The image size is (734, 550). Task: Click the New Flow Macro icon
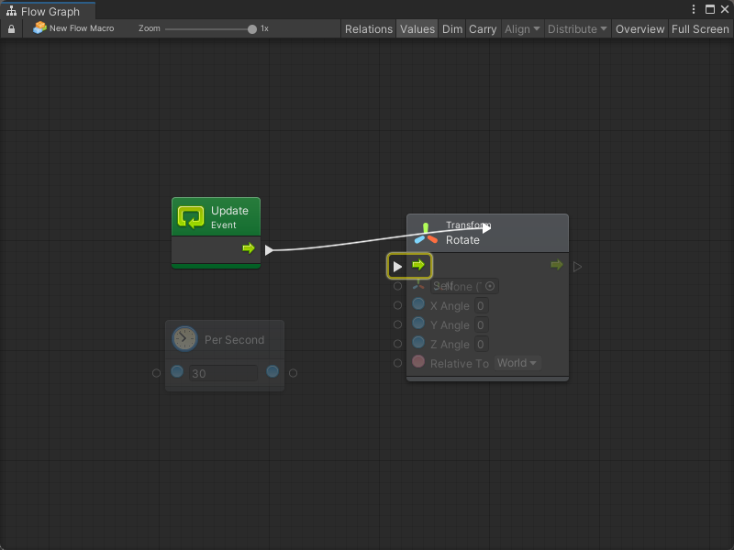(39, 28)
